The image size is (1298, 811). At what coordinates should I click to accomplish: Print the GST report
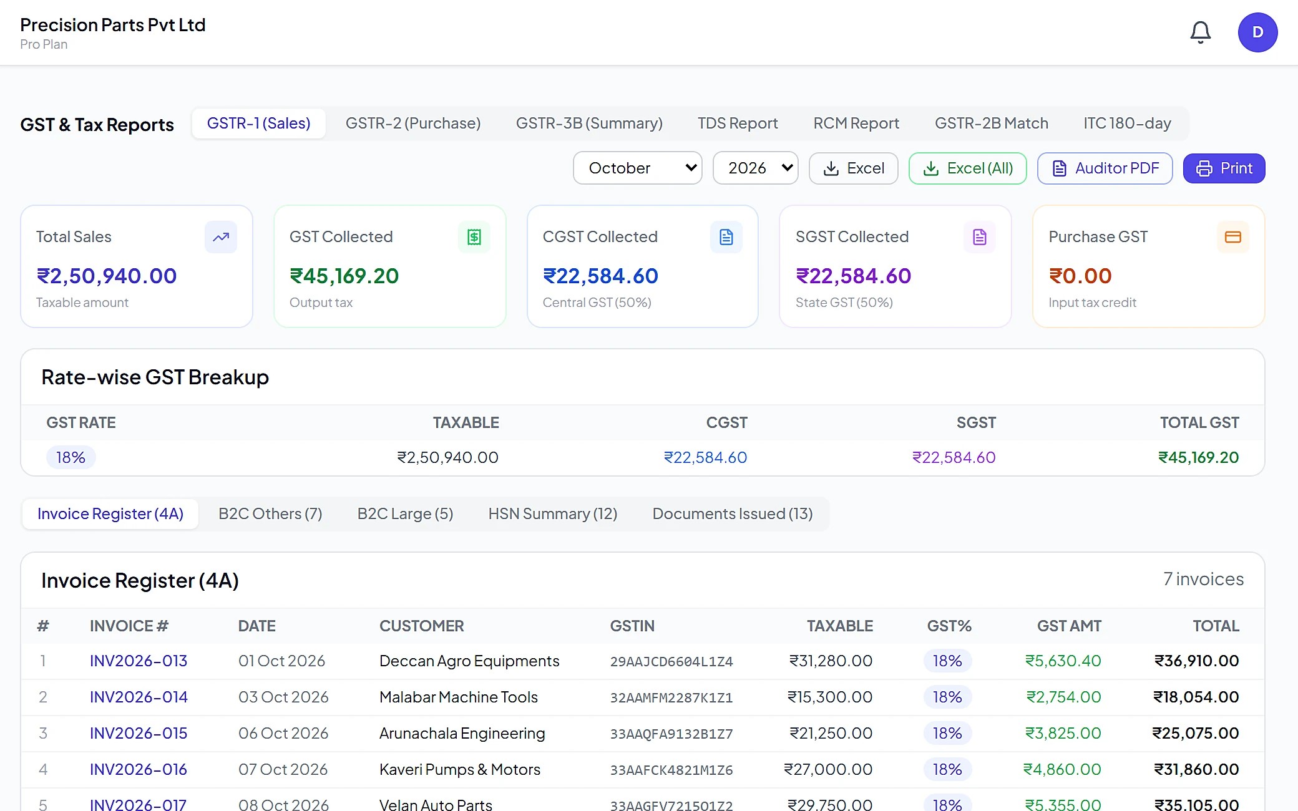pos(1224,168)
